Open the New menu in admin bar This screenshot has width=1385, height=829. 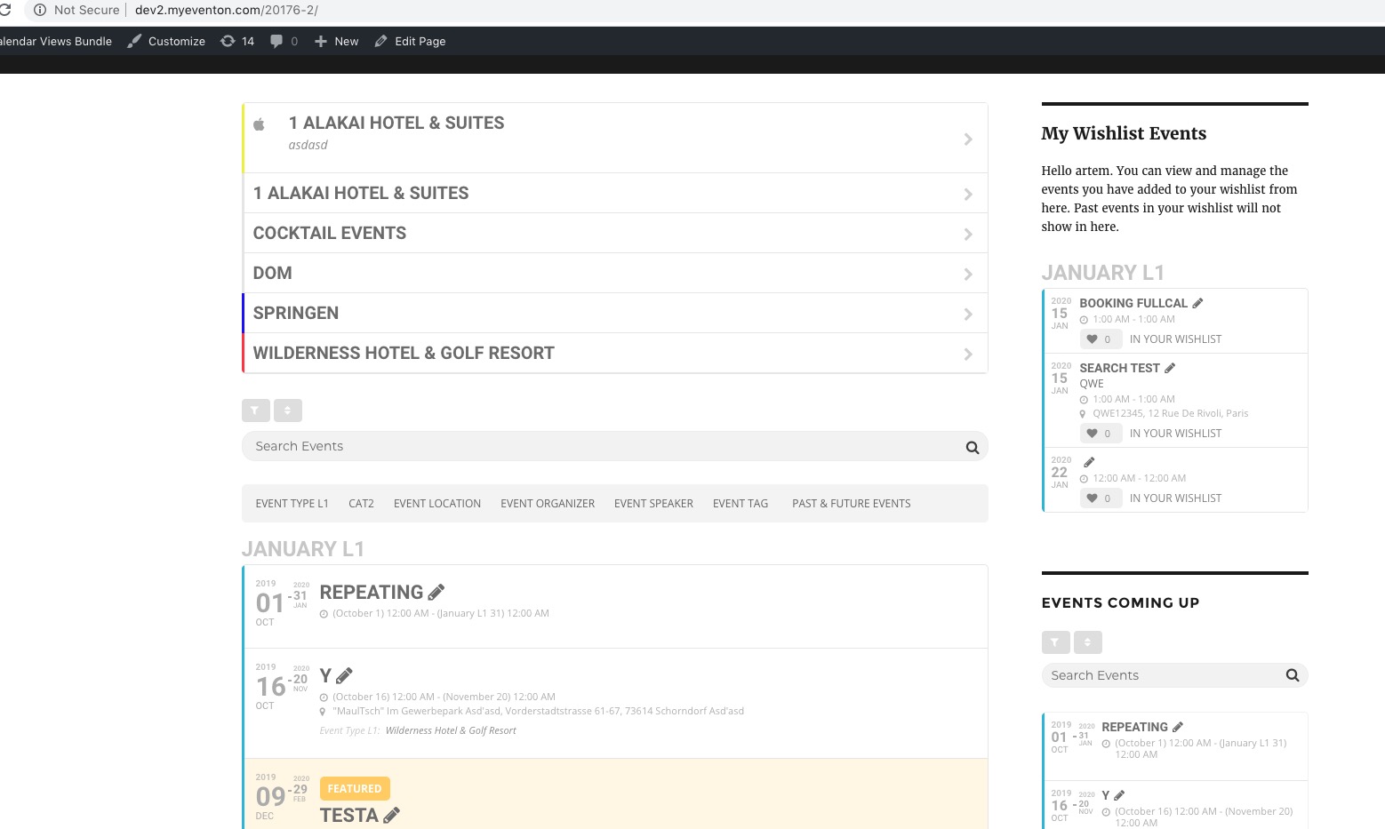point(337,41)
